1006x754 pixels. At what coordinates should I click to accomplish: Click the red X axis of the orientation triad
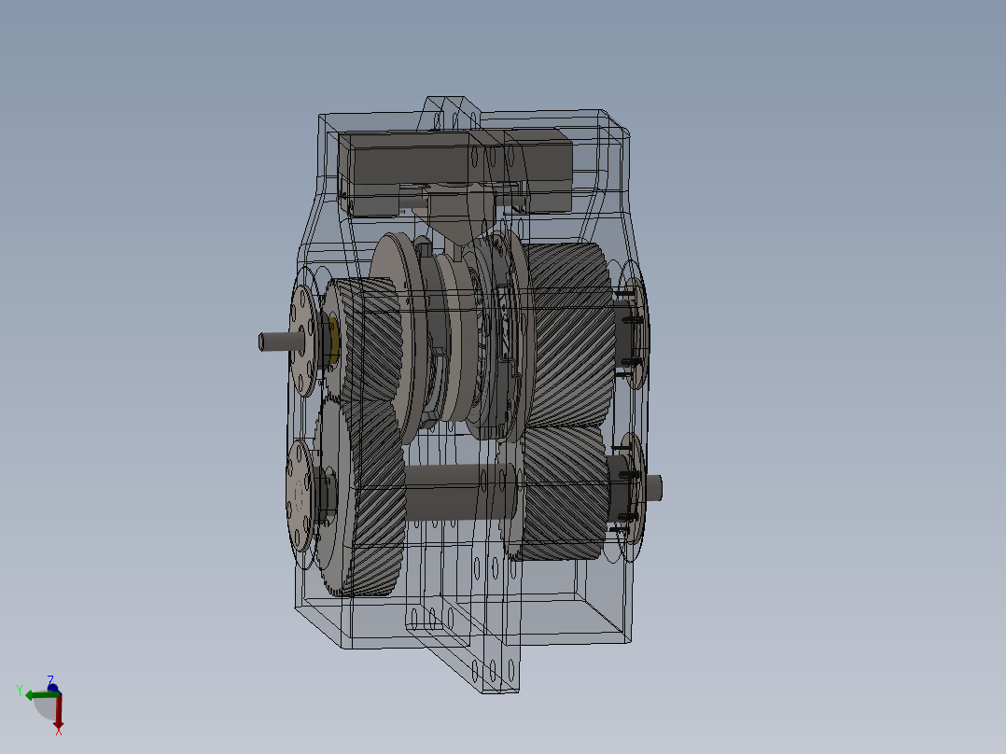(x=59, y=714)
